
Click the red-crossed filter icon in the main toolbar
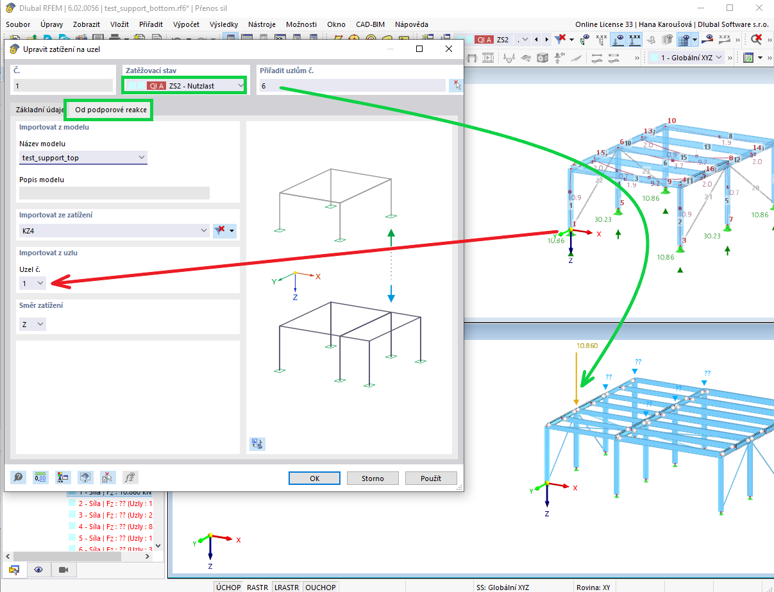(x=560, y=40)
